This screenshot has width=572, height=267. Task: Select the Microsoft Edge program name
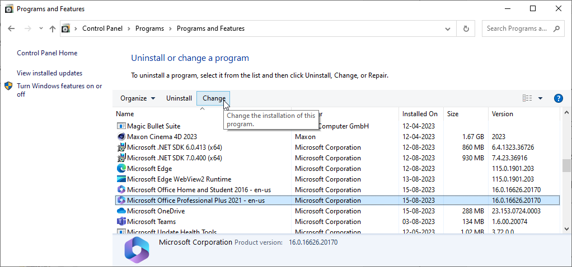coord(149,169)
